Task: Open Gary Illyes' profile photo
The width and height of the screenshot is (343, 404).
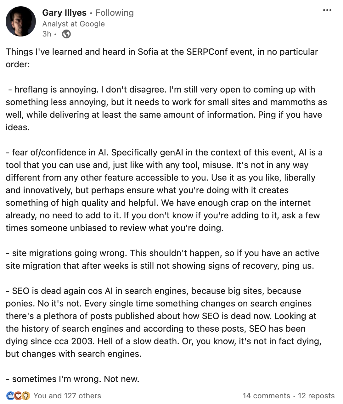Action: (21, 21)
